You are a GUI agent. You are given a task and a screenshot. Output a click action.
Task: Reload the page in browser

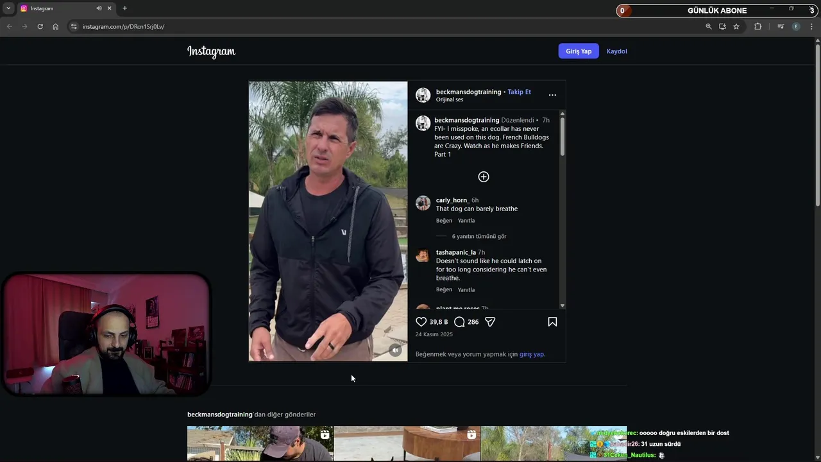click(40, 26)
